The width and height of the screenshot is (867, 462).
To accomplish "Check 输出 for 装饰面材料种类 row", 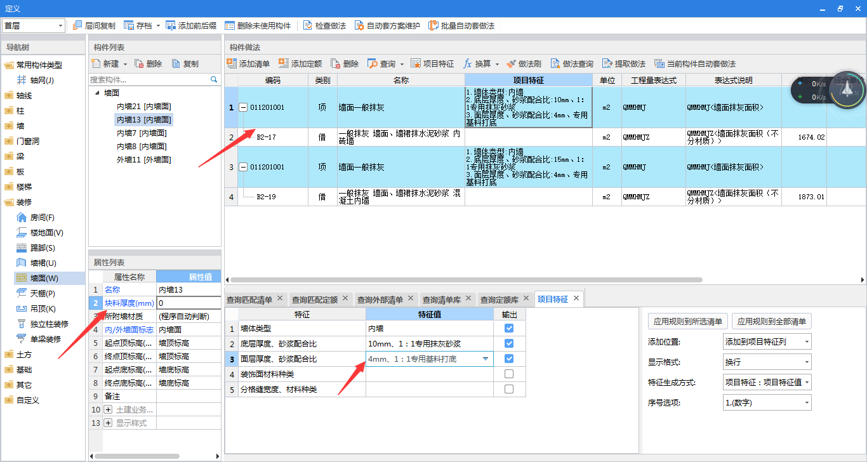I will [x=509, y=374].
